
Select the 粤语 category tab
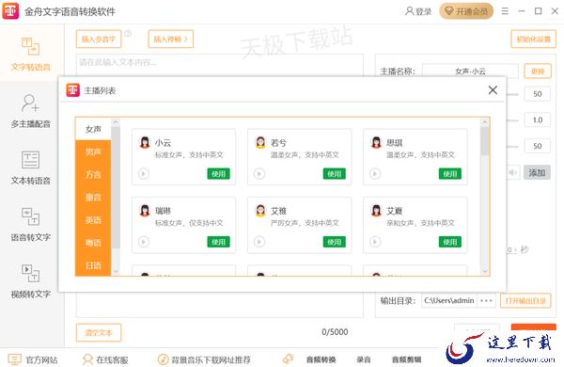point(93,243)
